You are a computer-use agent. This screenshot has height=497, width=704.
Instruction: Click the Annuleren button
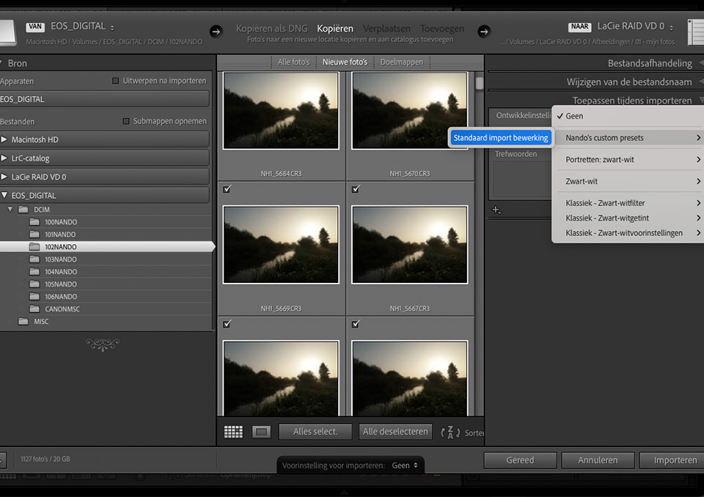598,460
